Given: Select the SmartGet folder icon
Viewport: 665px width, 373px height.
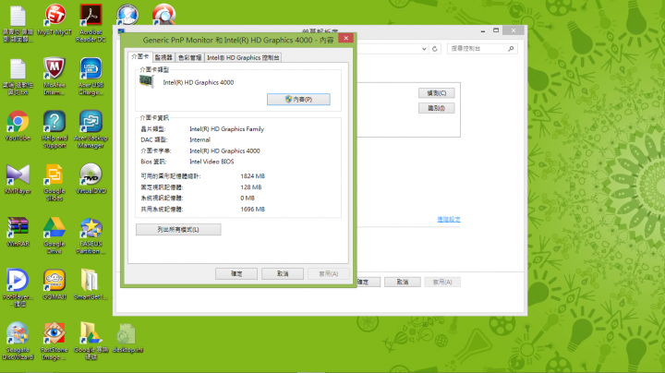Looking at the screenshot, I should (x=91, y=284).
